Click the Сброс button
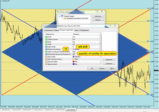The width and height of the screenshot is (159, 112). click(112, 68)
